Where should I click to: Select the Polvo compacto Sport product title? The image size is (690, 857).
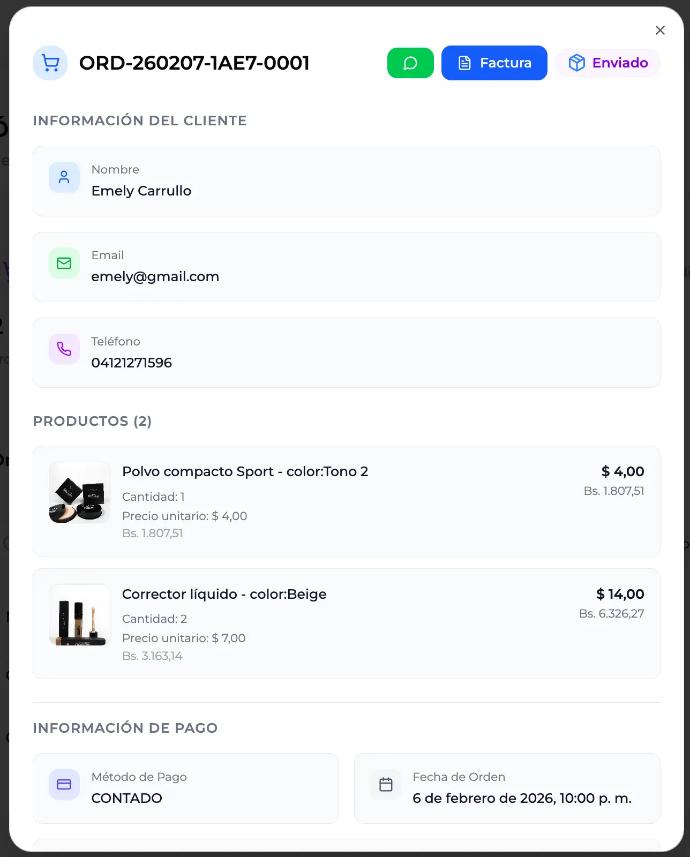point(245,472)
